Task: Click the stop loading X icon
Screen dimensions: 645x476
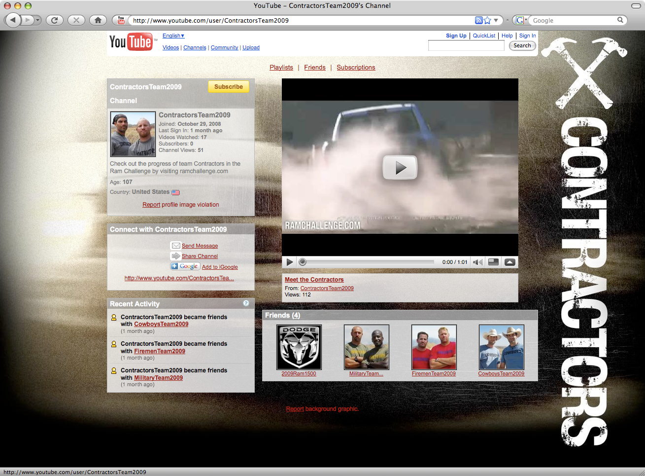Action: [x=76, y=20]
